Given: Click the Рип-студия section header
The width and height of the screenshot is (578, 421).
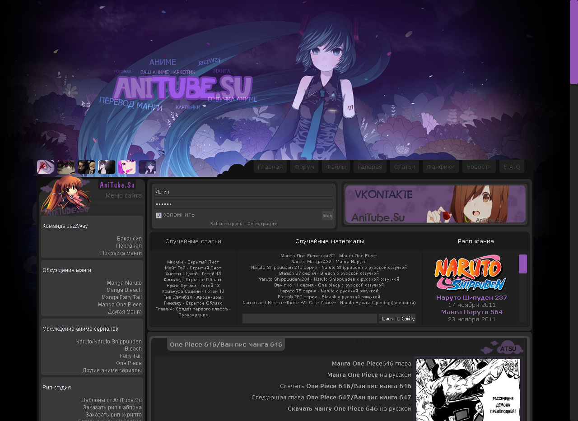Looking at the screenshot, I should point(56,388).
